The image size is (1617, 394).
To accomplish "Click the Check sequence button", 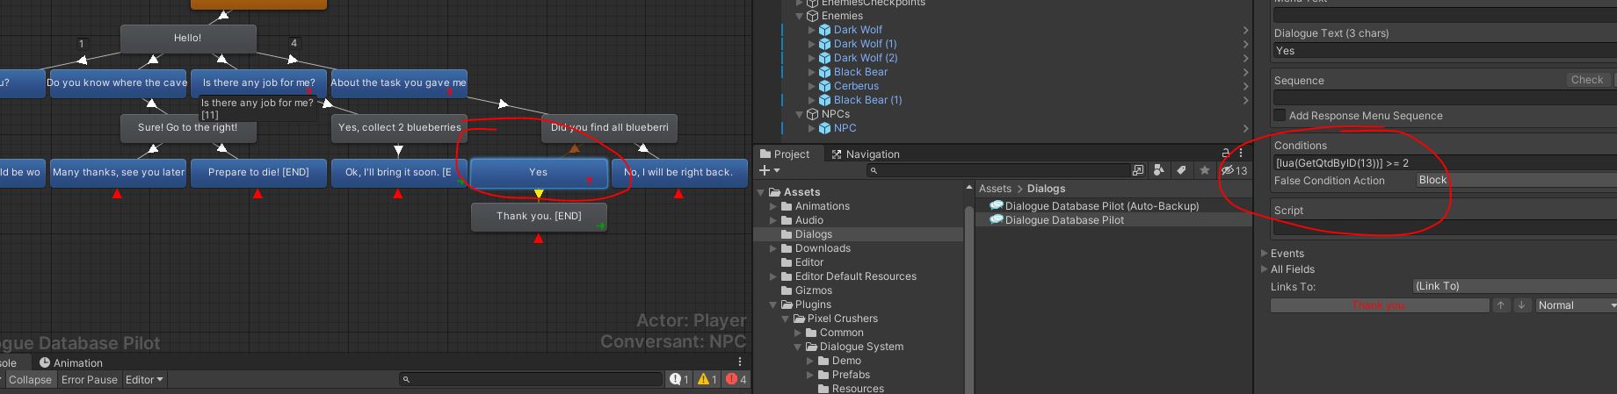I will [1587, 80].
